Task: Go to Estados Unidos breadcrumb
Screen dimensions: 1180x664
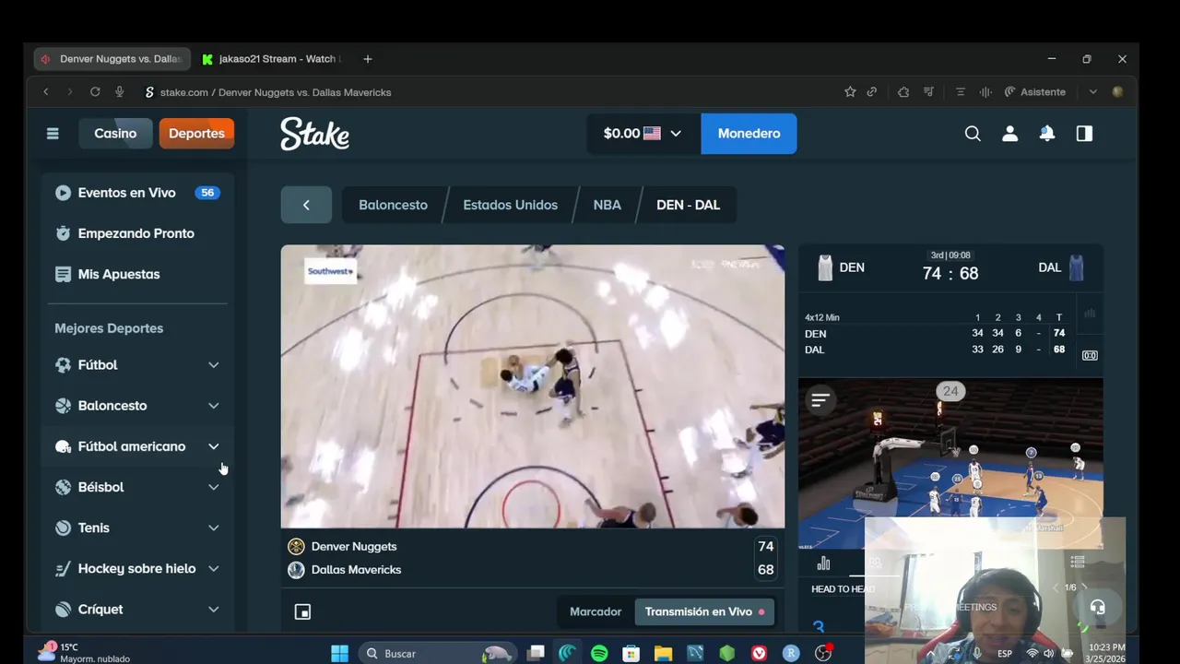Action: (x=510, y=205)
